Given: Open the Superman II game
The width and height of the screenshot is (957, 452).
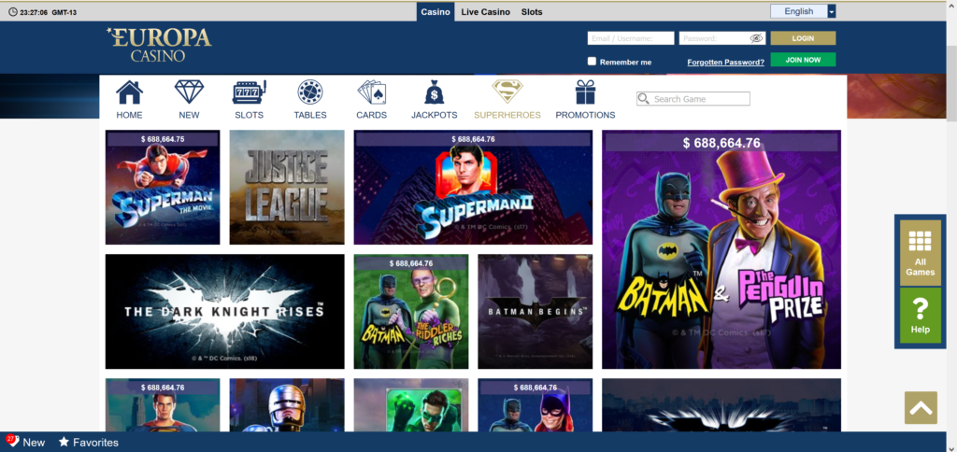Looking at the screenshot, I should pos(473,188).
